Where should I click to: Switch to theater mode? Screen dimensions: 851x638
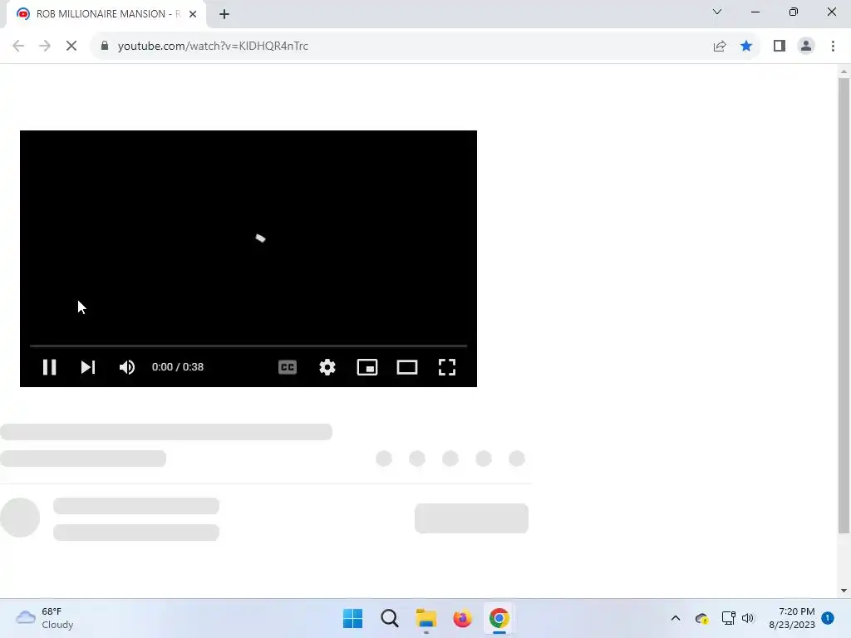407,367
